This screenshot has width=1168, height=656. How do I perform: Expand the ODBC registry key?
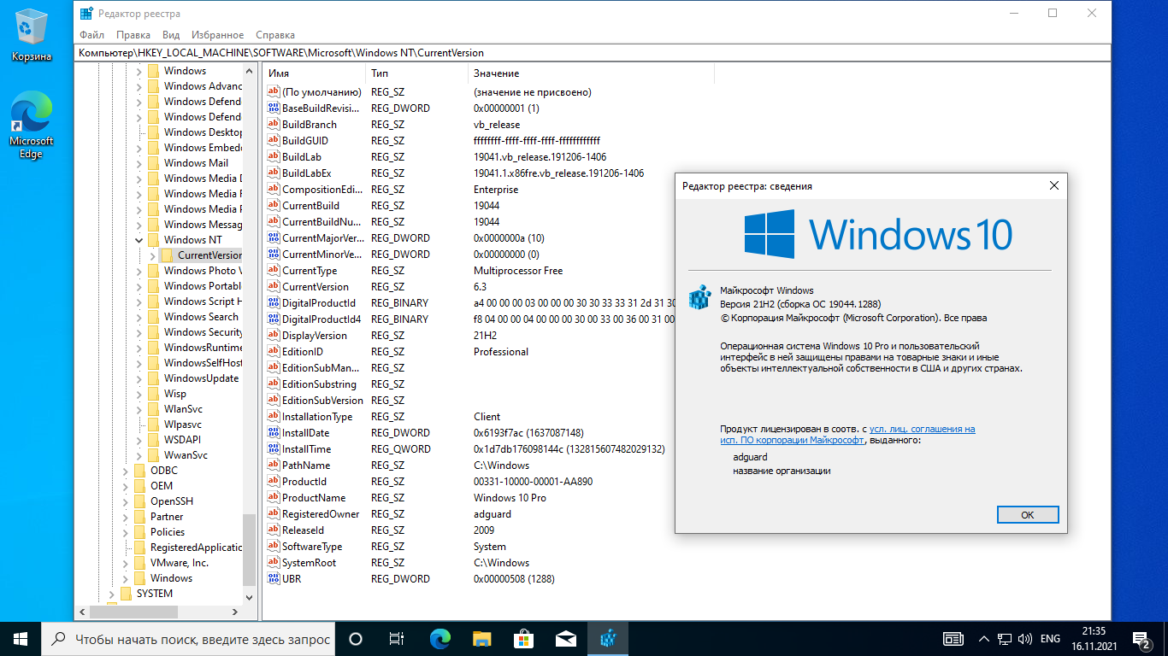click(126, 471)
